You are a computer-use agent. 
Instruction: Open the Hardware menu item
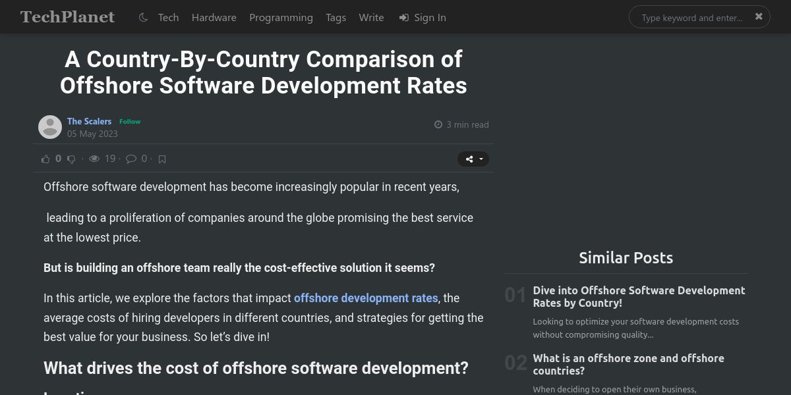coord(214,18)
